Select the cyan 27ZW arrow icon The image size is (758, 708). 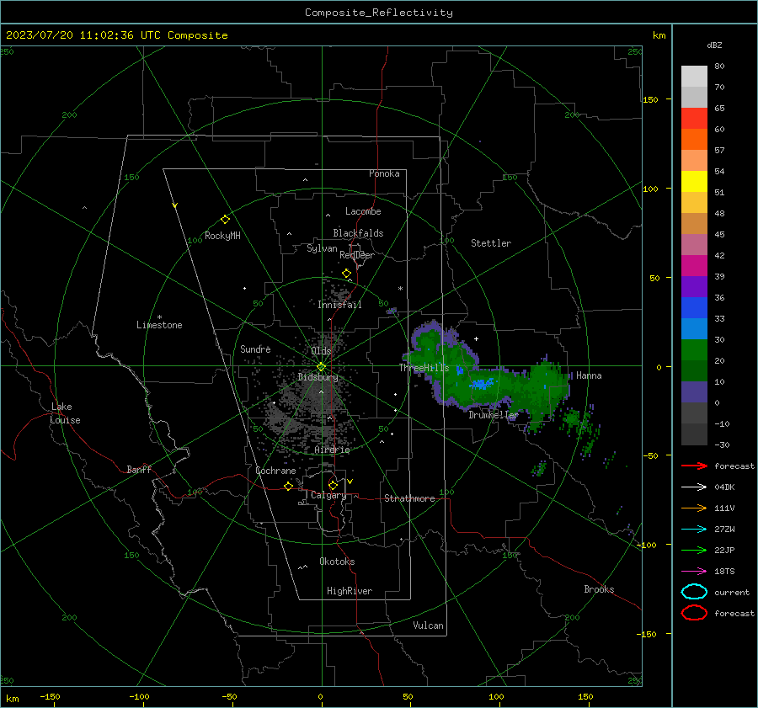694,530
